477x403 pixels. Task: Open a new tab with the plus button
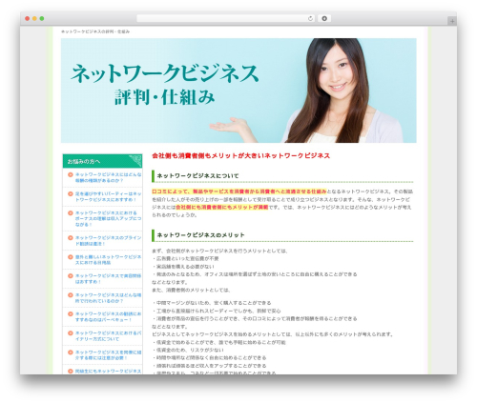(x=452, y=21)
